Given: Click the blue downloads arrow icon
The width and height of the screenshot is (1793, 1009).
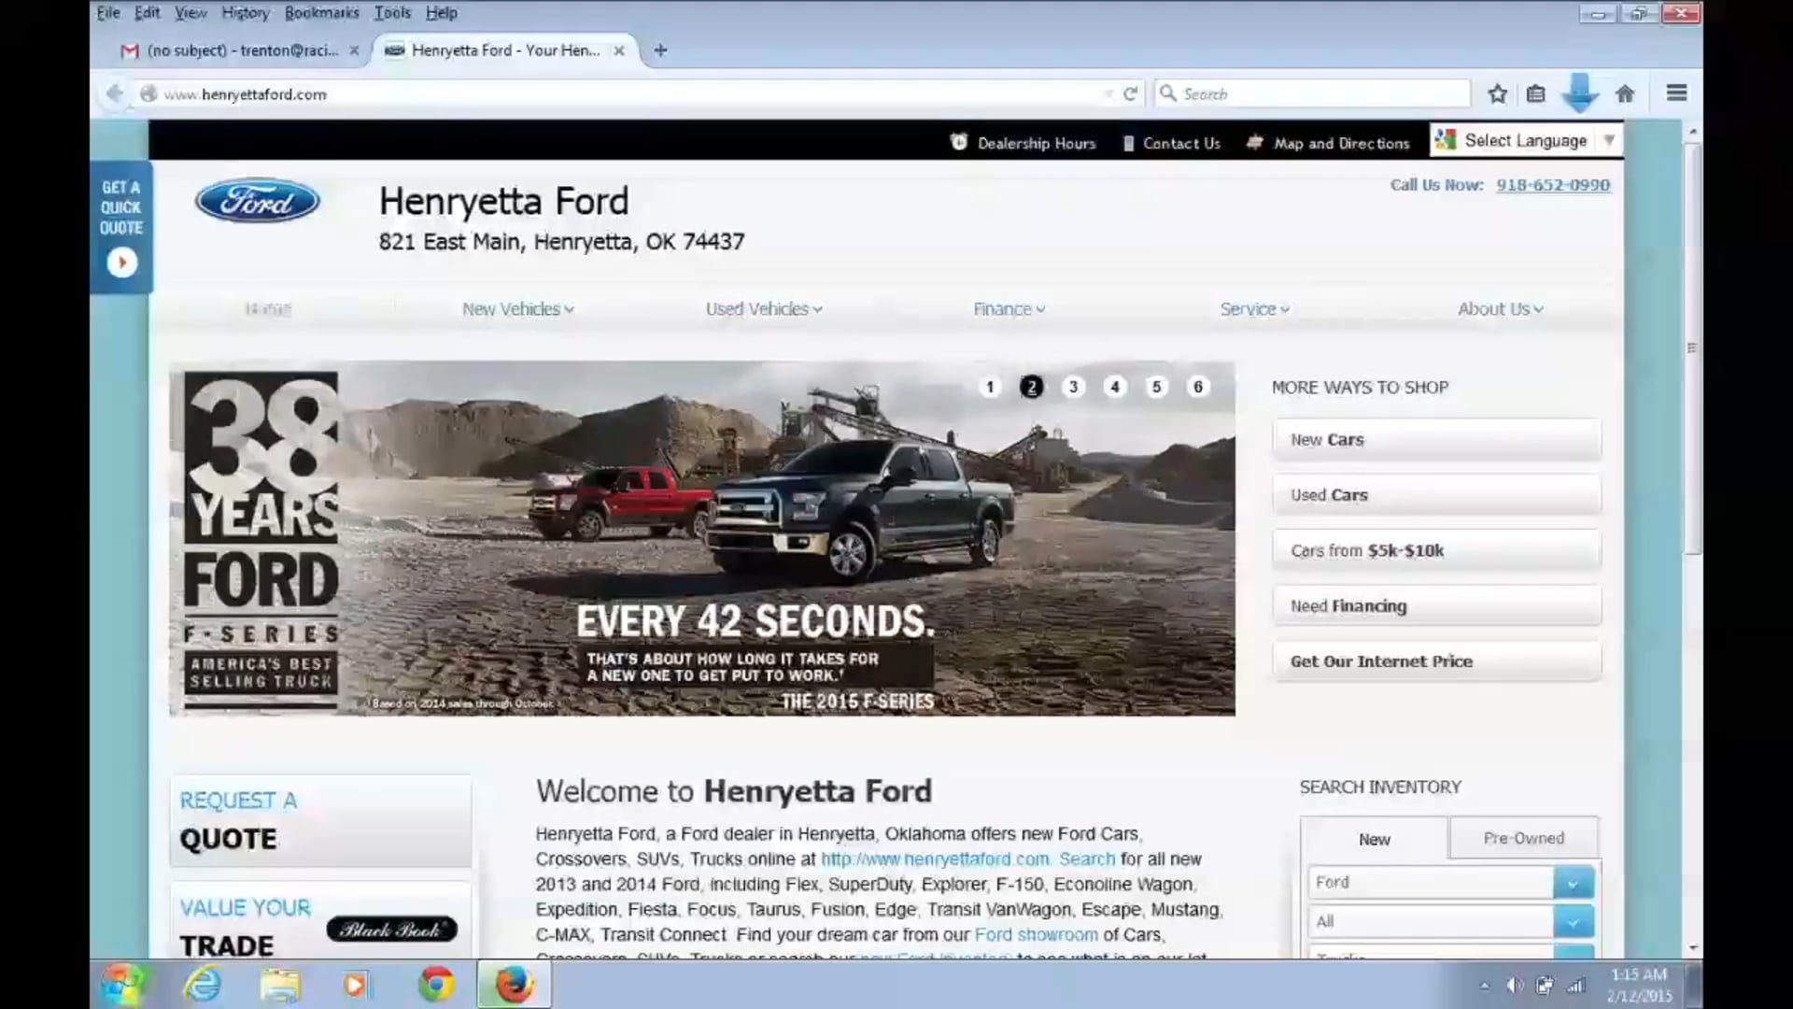Looking at the screenshot, I should pos(1580,93).
